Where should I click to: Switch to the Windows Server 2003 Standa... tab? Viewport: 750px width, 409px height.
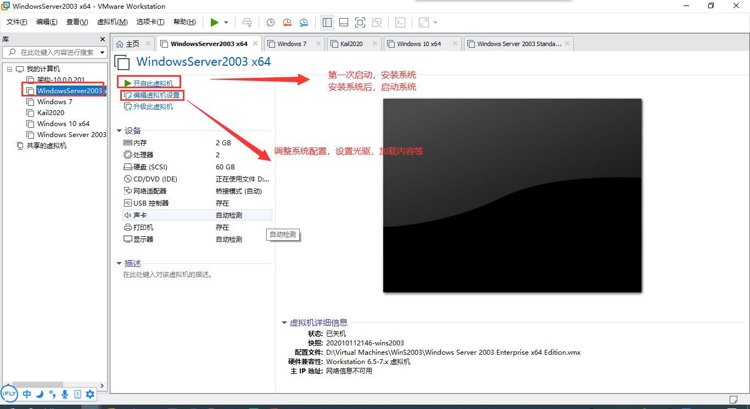point(519,44)
